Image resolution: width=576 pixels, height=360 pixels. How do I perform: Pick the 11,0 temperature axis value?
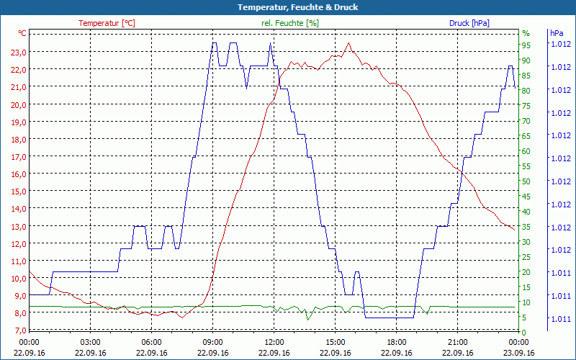pyautogui.click(x=19, y=261)
